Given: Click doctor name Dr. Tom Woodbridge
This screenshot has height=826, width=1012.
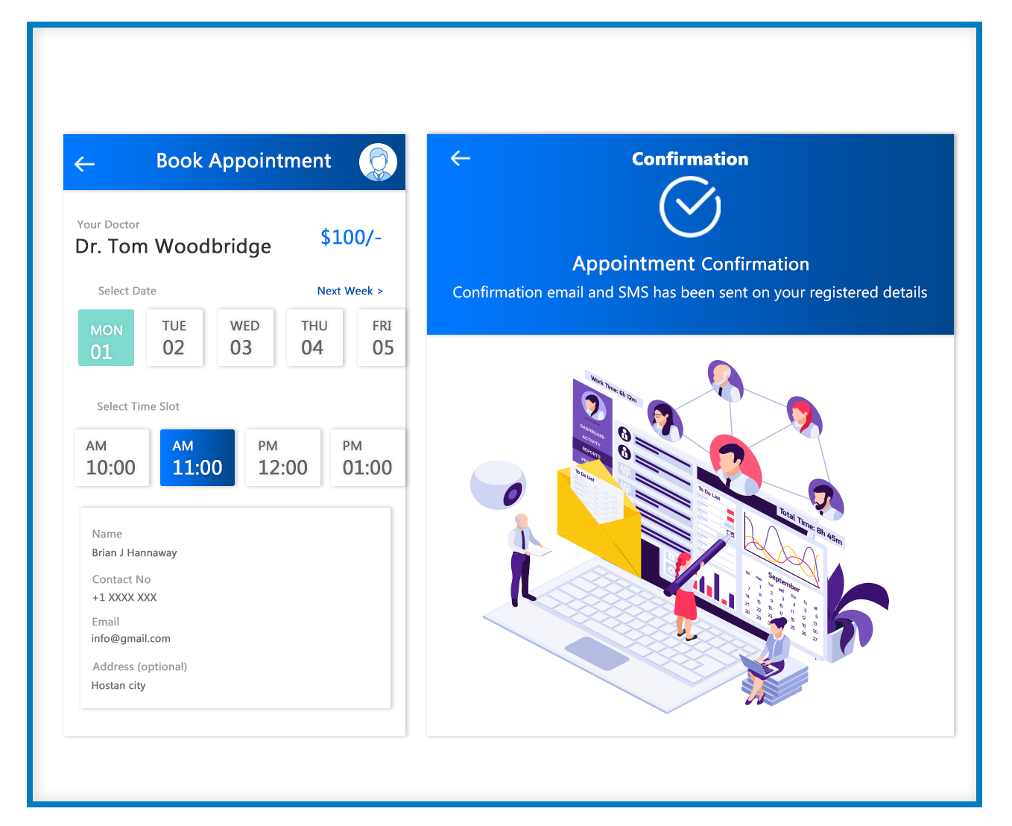Looking at the screenshot, I should point(173,247).
